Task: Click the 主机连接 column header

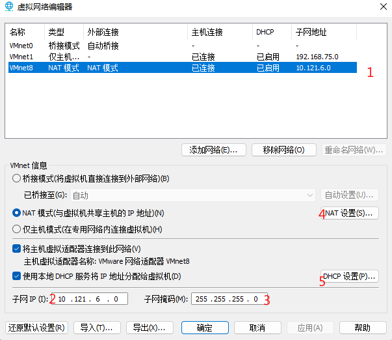Action: (220, 32)
